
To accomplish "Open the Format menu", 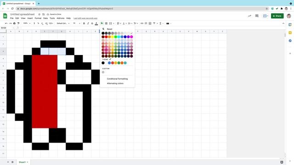I will tap(38, 18).
